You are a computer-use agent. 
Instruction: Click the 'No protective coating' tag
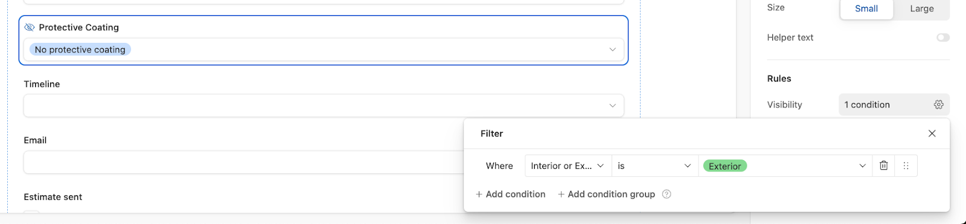[80, 50]
